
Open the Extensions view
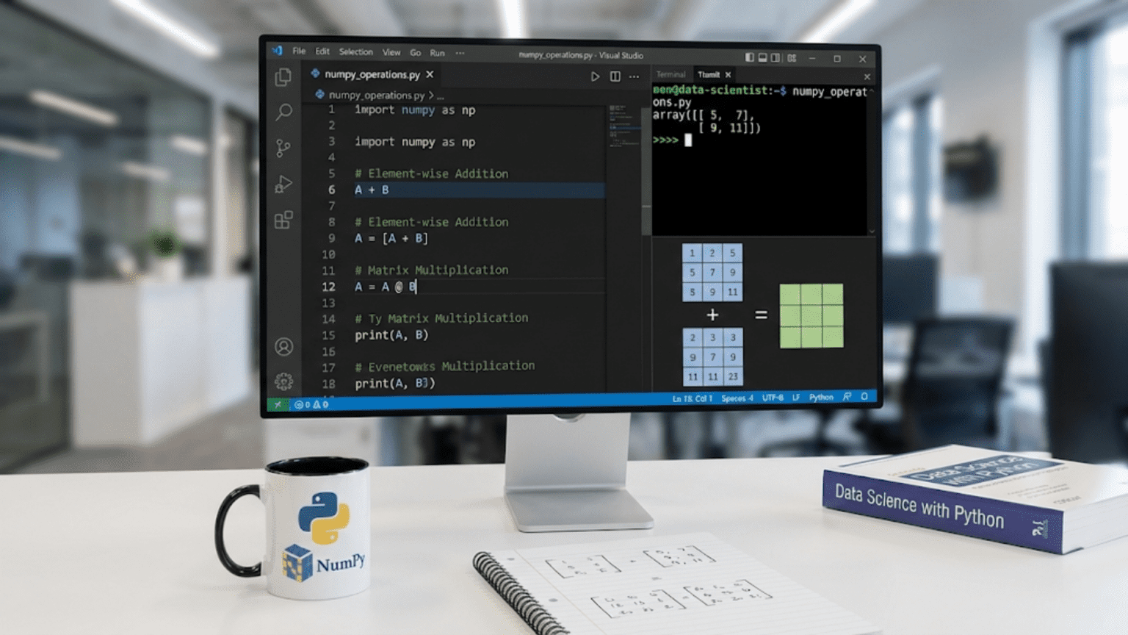click(x=283, y=218)
